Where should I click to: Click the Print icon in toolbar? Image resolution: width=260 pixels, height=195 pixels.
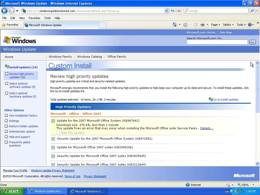pyautogui.click(x=203, y=25)
